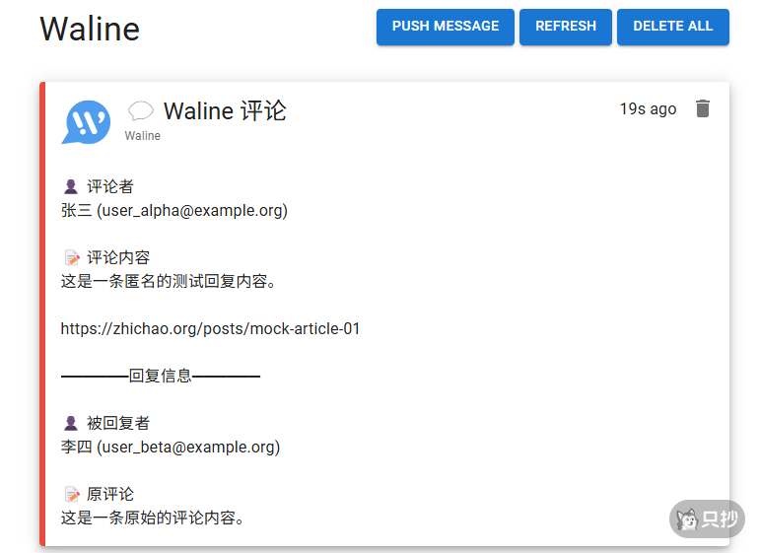The width and height of the screenshot is (760, 553).
Task: Click the memo icon next to 评论内容
Action: 71,258
